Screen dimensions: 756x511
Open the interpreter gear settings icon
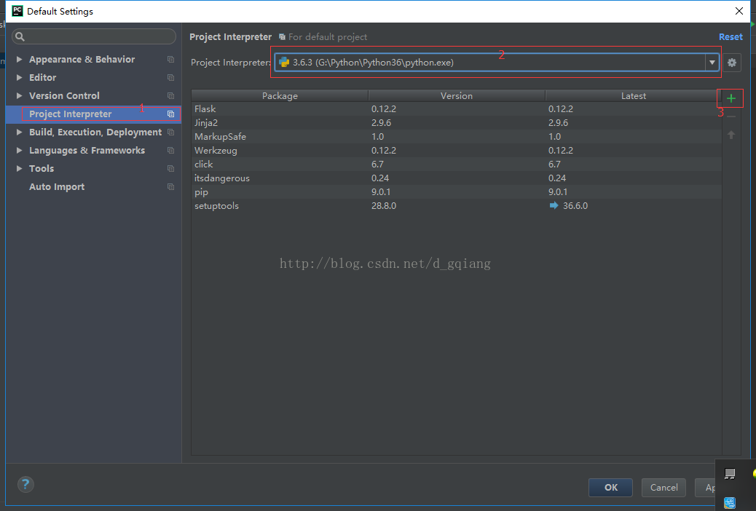[x=731, y=62]
